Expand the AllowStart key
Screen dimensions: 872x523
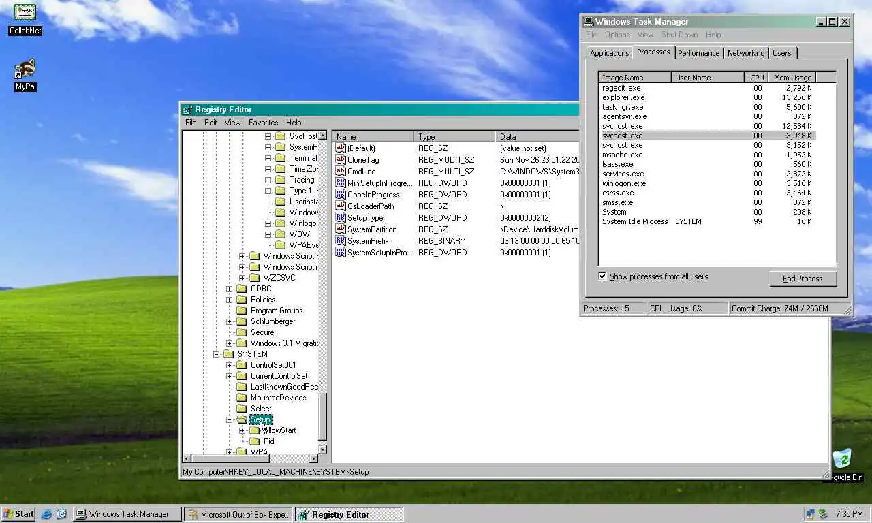pyautogui.click(x=242, y=430)
